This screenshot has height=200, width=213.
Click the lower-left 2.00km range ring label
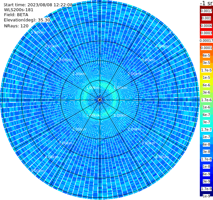pyautogui.click(x=79, y=129)
